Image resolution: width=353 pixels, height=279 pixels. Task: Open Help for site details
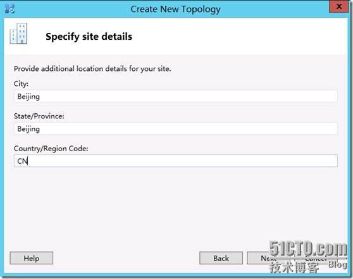coord(32,258)
